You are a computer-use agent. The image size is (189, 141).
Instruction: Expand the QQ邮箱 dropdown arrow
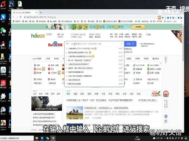click(x=140, y=83)
